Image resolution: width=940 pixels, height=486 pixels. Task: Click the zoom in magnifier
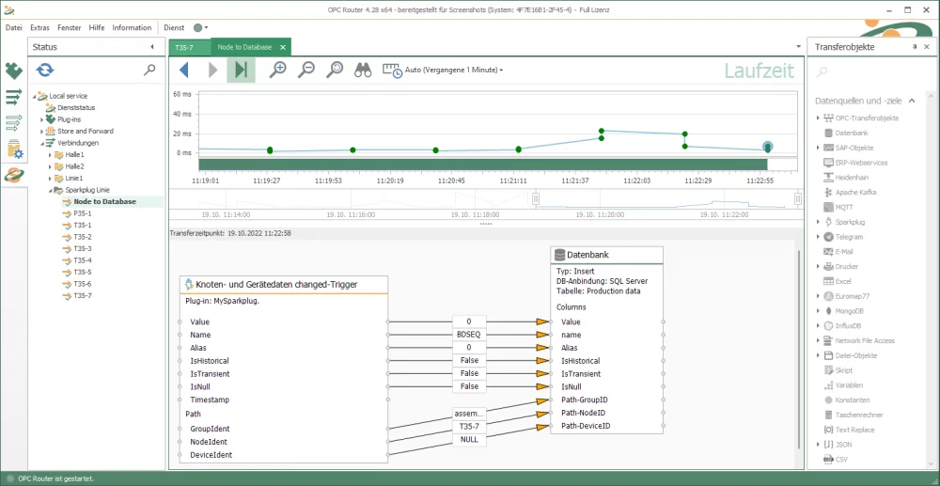pos(277,70)
